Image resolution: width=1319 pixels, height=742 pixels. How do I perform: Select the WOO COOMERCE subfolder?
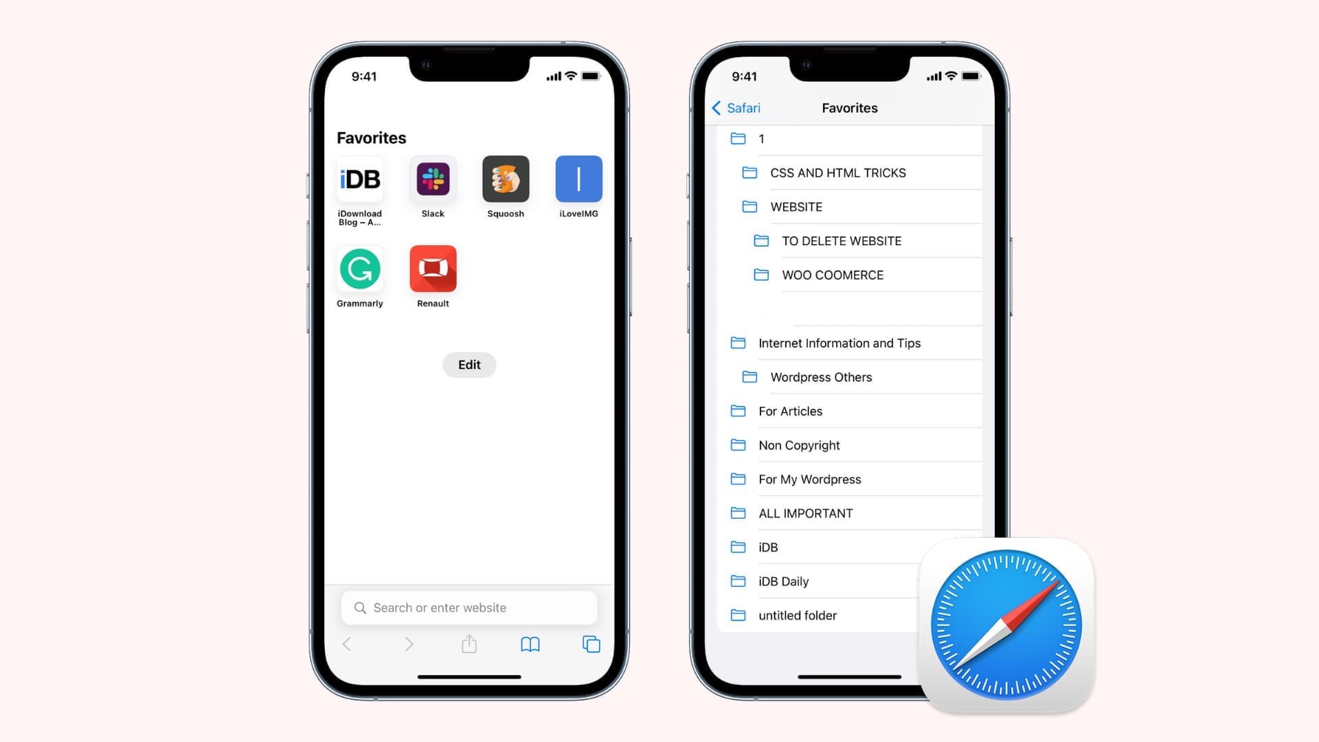tap(832, 275)
